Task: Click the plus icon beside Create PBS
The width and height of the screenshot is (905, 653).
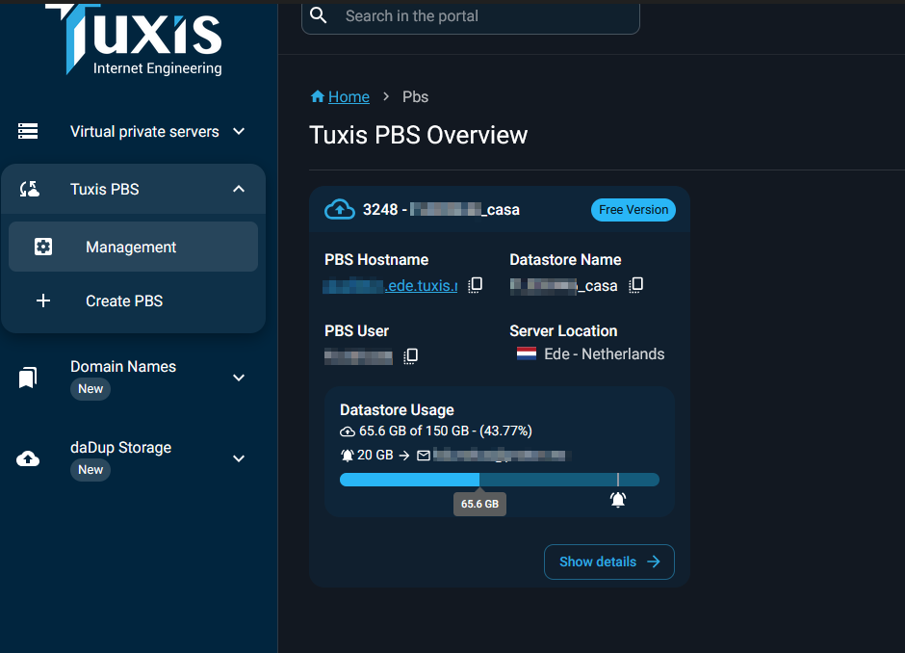Action: [x=43, y=300]
